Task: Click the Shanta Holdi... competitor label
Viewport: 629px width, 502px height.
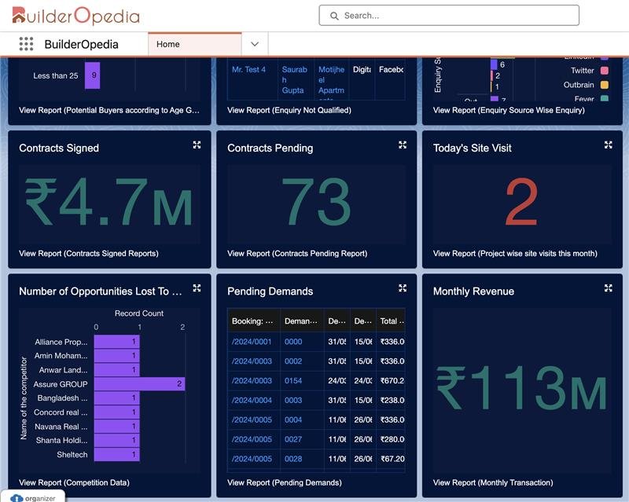Action: (x=62, y=440)
